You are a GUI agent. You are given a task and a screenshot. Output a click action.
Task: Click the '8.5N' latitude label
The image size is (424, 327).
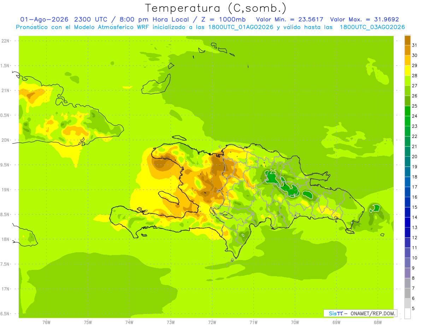(5, 214)
